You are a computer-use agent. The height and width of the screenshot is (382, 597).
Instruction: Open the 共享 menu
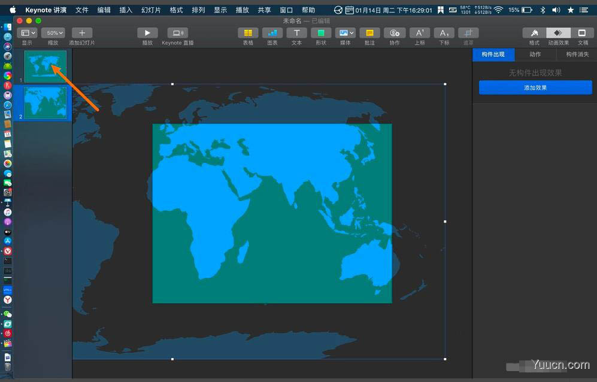(x=264, y=10)
